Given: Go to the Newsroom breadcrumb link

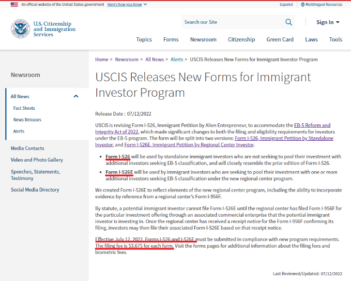Looking at the screenshot, I should (x=127, y=59).
